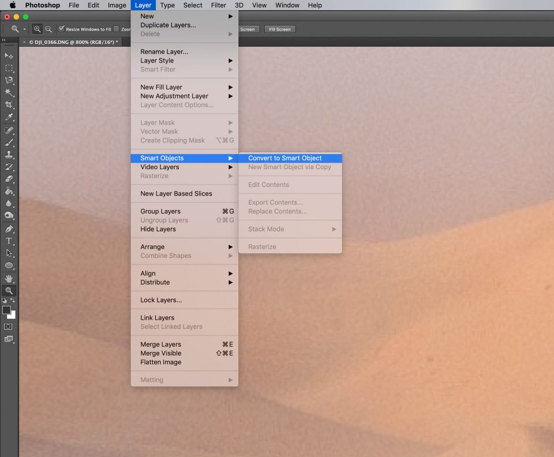
Task: Expand the New submenu
Action: click(x=185, y=16)
